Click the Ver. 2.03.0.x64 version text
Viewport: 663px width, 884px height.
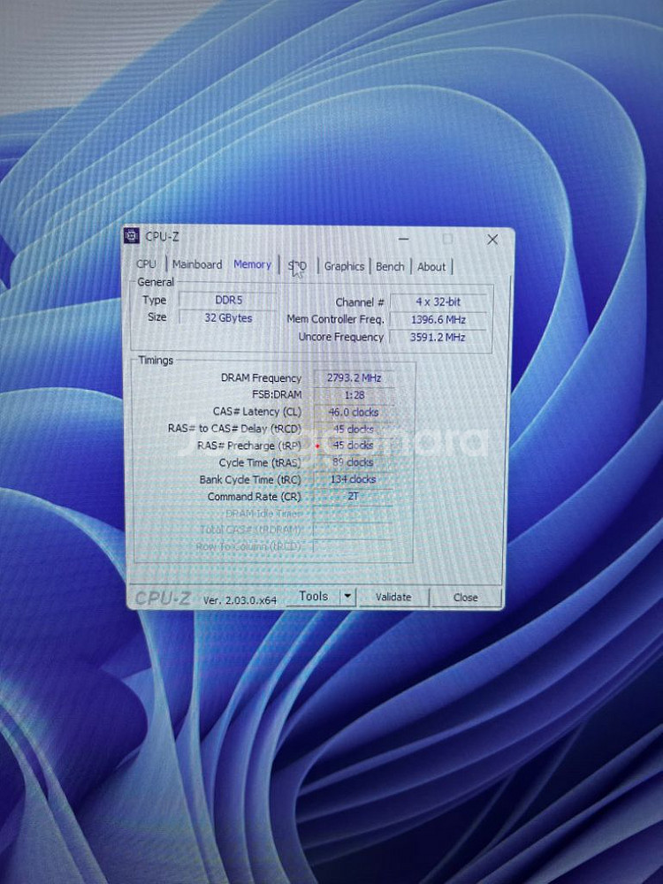point(240,600)
